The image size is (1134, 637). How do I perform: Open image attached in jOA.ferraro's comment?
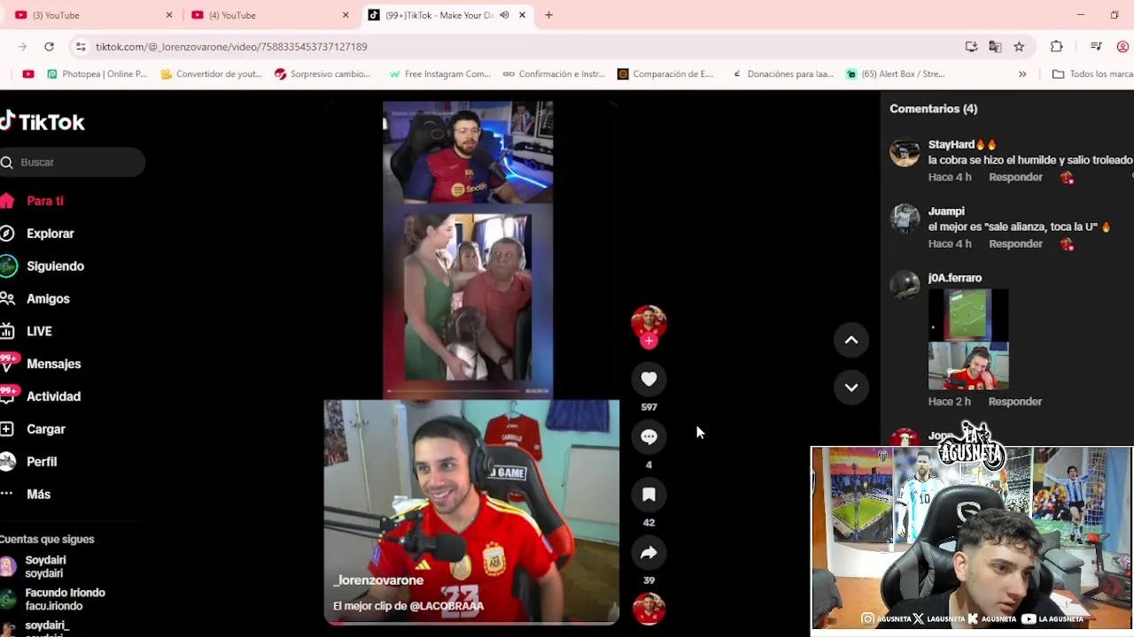[968, 340]
